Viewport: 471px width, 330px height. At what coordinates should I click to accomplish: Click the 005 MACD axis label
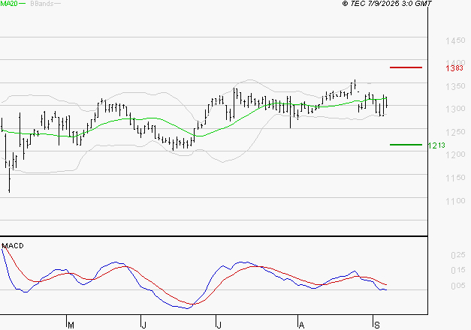point(458,286)
